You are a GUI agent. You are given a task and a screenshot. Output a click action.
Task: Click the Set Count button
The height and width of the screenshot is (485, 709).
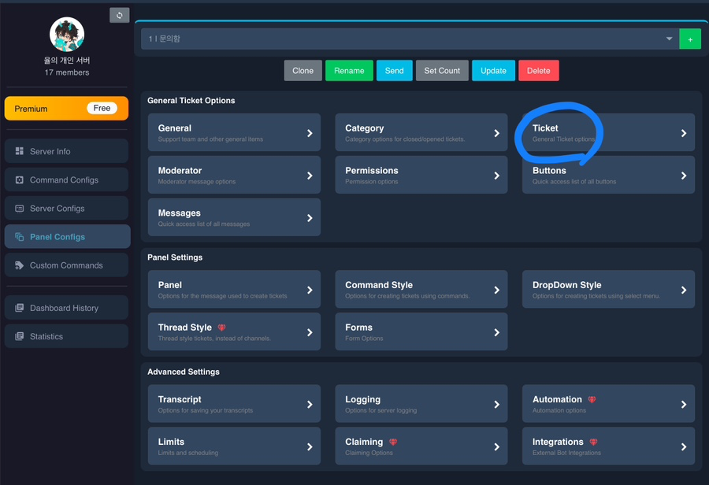[x=442, y=71]
